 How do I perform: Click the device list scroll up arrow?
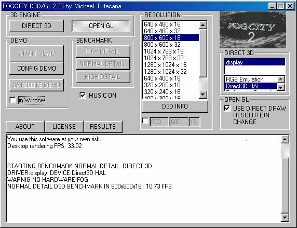281,79
